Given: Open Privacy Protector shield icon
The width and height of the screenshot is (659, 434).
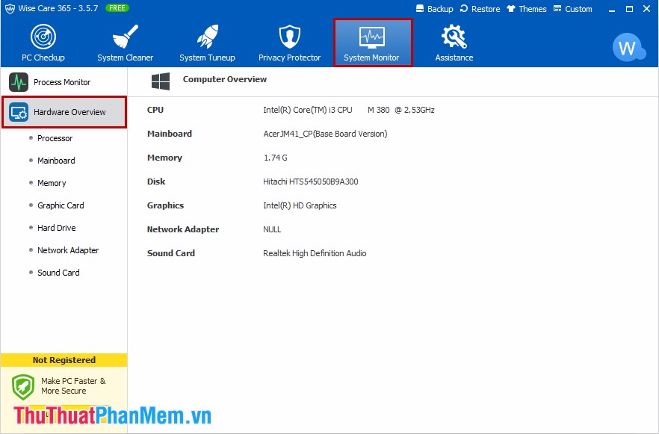Looking at the screenshot, I should 289,37.
